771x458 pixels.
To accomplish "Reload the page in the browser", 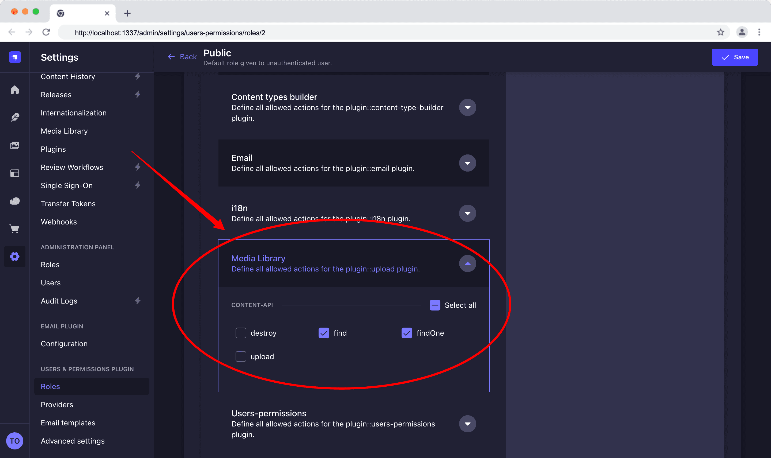I will tap(46, 32).
